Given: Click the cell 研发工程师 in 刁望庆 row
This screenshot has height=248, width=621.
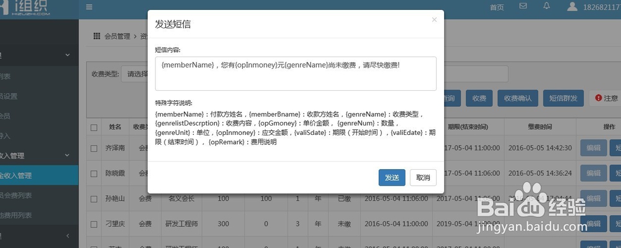Looking at the screenshot, I should (x=181, y=224).
